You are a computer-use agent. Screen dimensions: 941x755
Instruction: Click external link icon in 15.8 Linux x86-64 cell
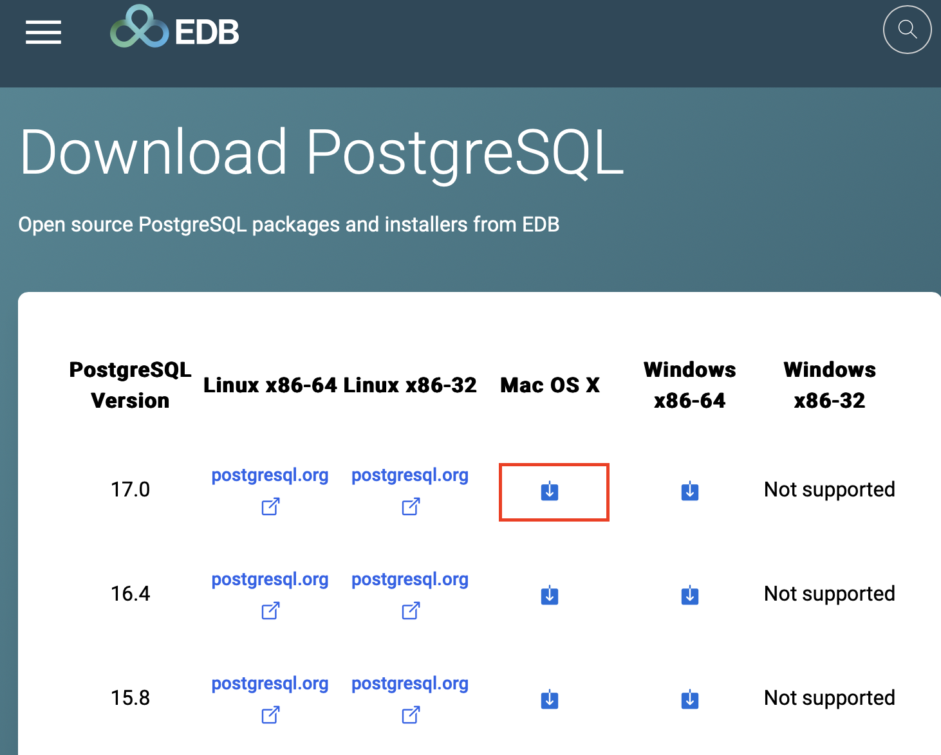pyautogui.click(x=270, y=714)
